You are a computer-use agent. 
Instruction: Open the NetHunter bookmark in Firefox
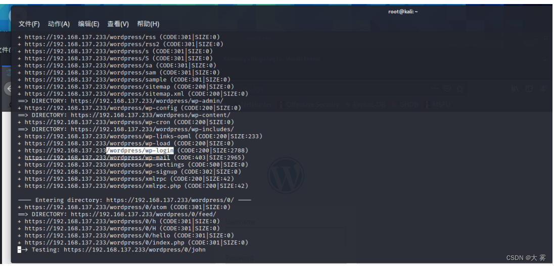256,104
